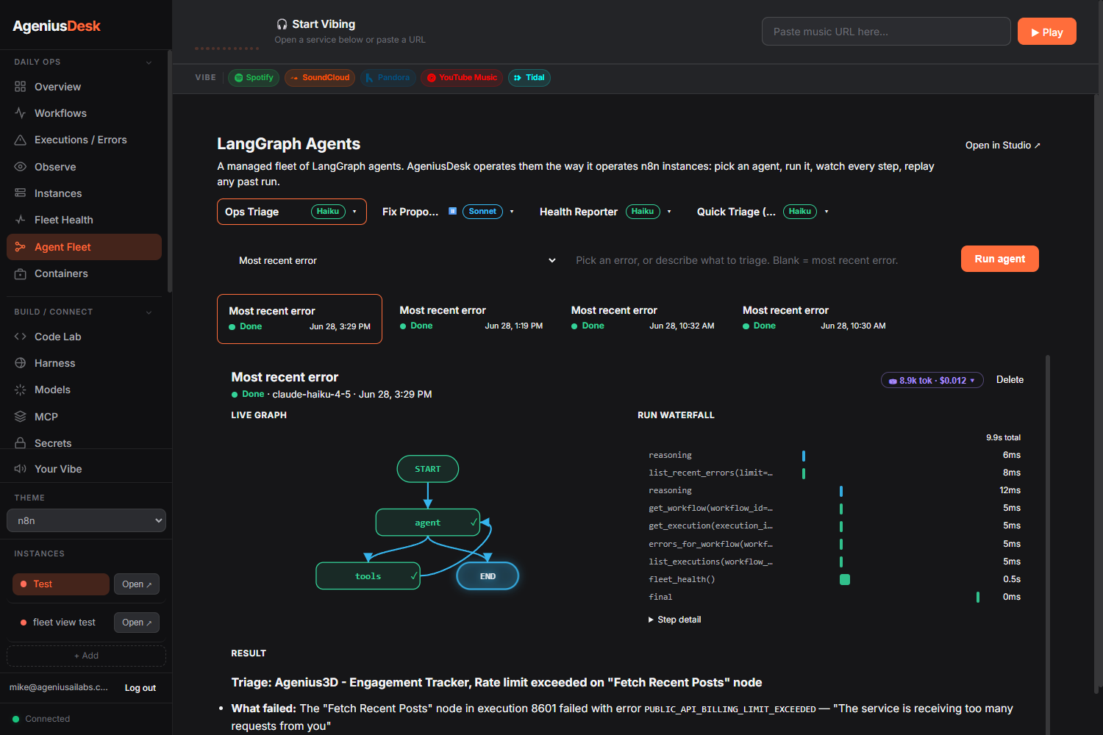Click the Overview grid icon in sidebar
Viewport: 1103px width, 735px height.
20,87
